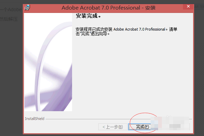Screen dimensions: 204x136
Task: Click the disabled 上一步(B) back button
Action: (113, 127)
